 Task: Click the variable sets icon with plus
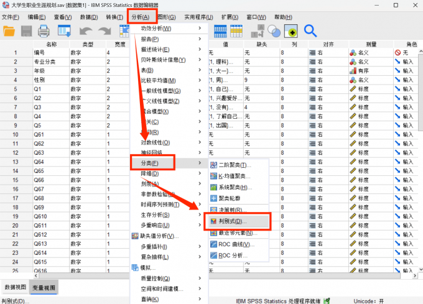291,31
